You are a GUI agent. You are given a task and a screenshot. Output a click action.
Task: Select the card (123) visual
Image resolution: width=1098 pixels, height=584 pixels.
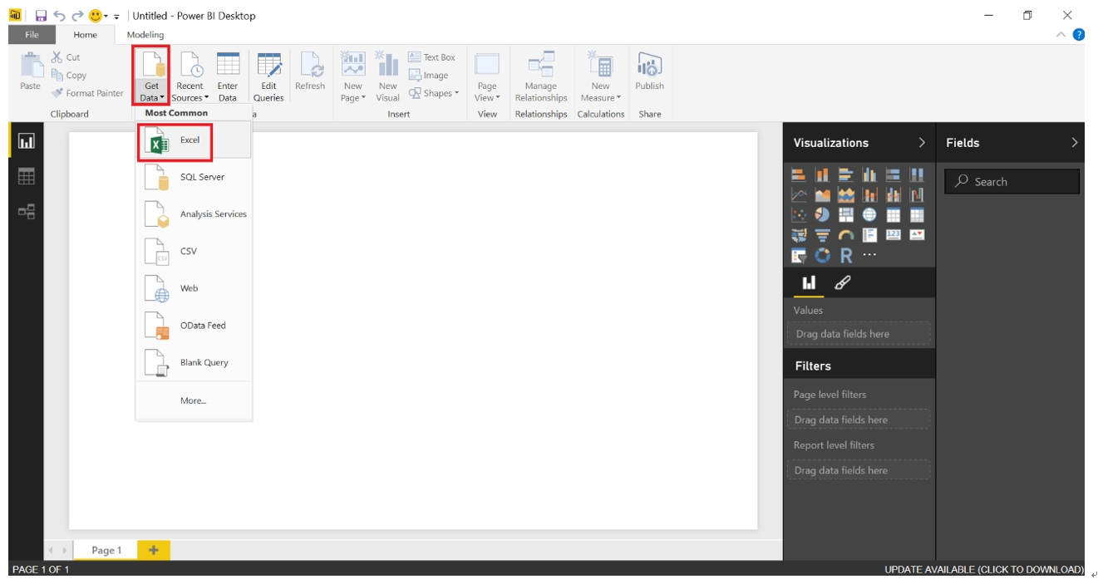pyautogui.click(x=894, y=235)
